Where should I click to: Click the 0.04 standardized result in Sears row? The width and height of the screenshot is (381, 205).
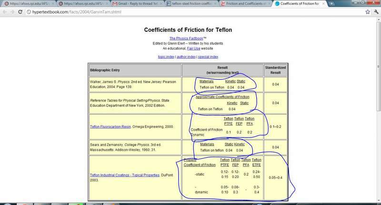[276, 147]
